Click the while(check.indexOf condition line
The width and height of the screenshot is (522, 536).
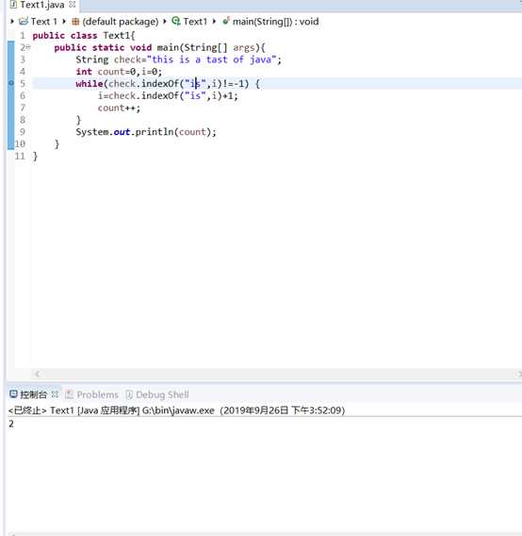(168, 84)
